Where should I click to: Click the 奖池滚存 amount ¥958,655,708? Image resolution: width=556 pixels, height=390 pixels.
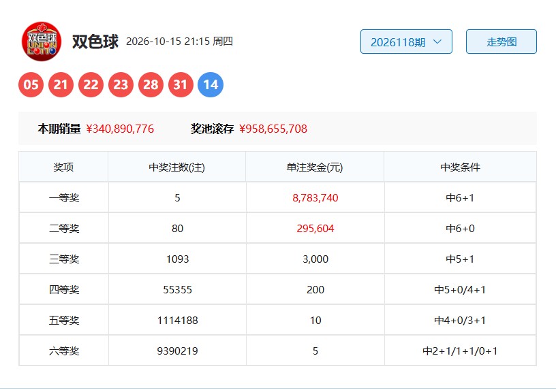(x=273, y=129)
